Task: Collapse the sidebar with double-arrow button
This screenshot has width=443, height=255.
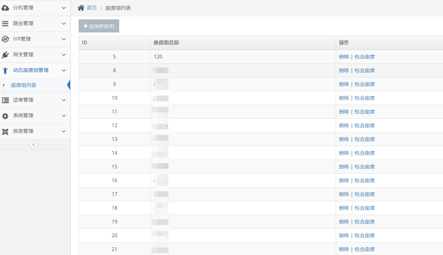Action: (x=33, y=145)
